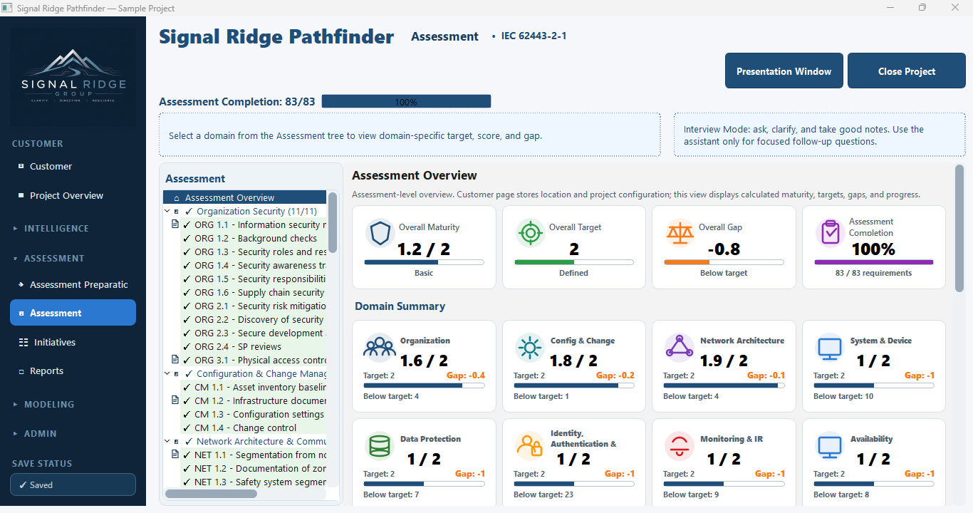973x513 pixels.
Task: Click the Assessment Completion 100% progress bar
Action: [406, 102]
